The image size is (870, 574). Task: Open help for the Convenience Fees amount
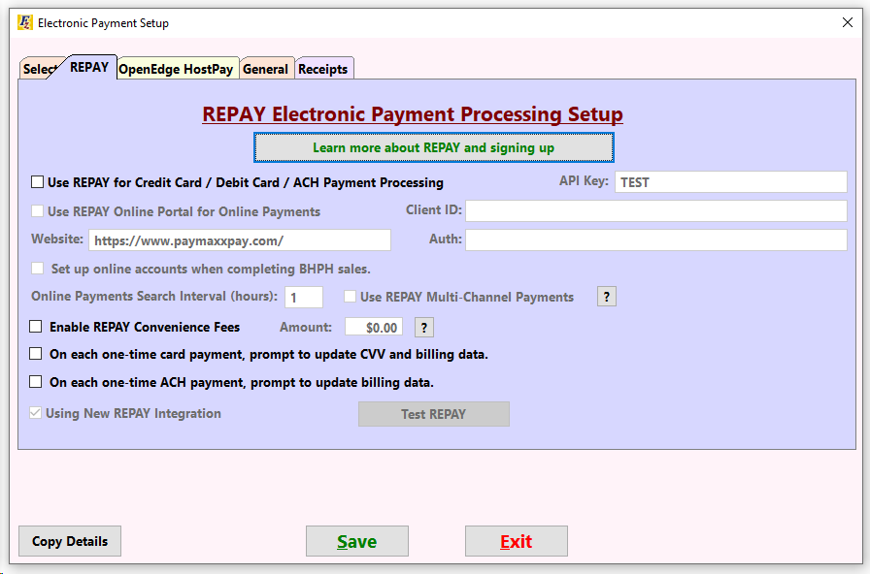424,328
